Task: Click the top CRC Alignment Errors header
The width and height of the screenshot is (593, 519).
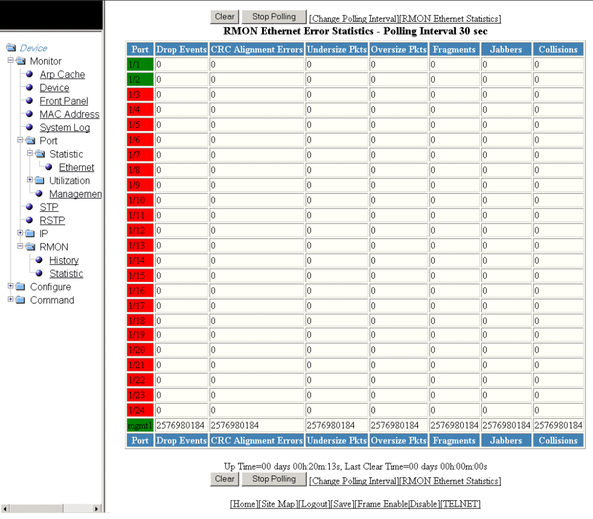Action: click(257, 49)
